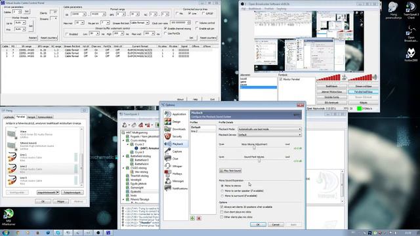Open the Application section in TeamSpeak Options
Screen dimensions: 420x236
coord(175,114)
